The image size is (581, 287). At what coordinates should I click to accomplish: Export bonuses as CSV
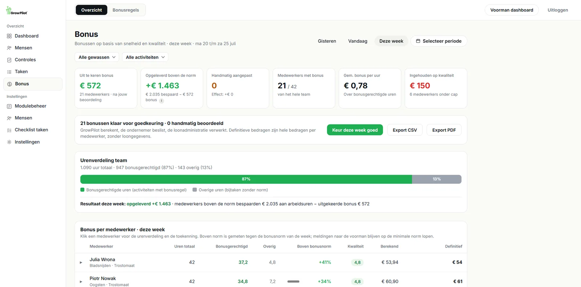[x=405, y=130]
